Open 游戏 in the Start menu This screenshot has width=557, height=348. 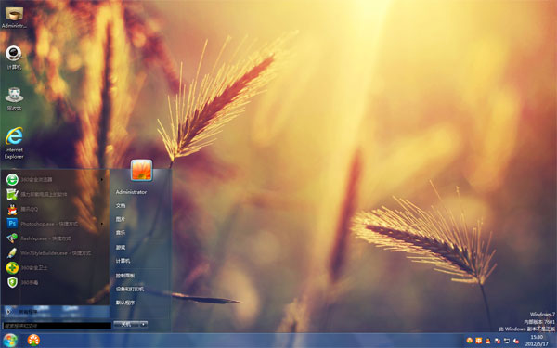click(x=121, y=247)
